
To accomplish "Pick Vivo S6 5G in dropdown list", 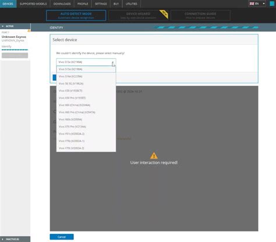I will click(x=86, y=83).
